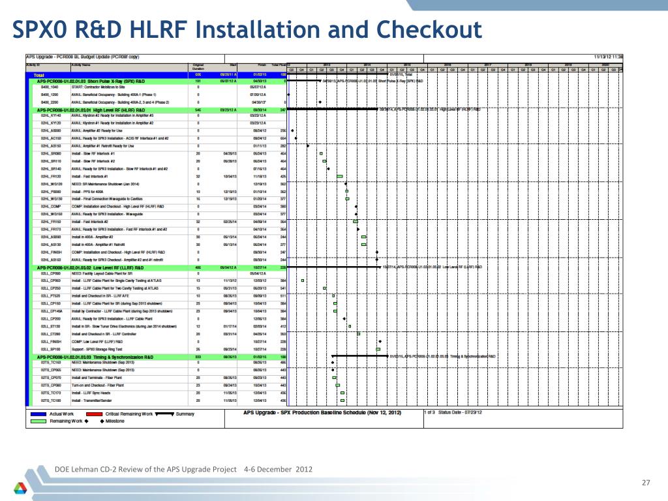Click the 'DOE Lehman CD-2 Review' footer text
668x501 pixels.
[x=183, y=470]
